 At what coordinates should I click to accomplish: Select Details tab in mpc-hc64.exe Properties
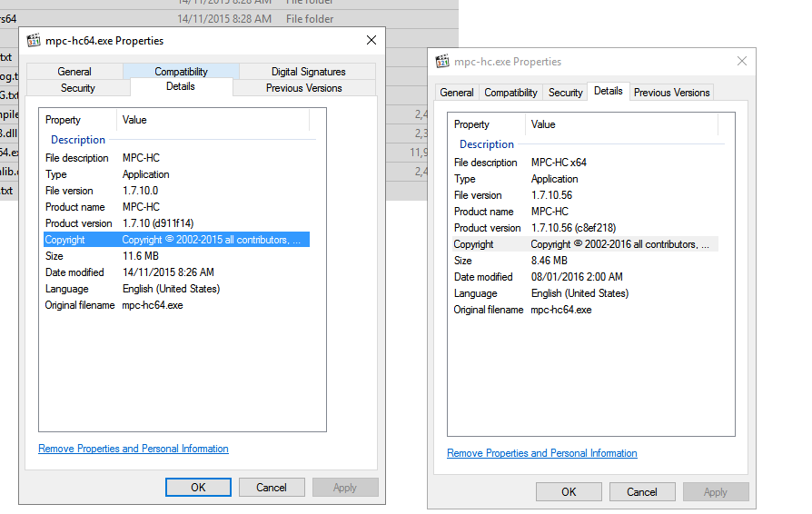click(x=181, y=86)
